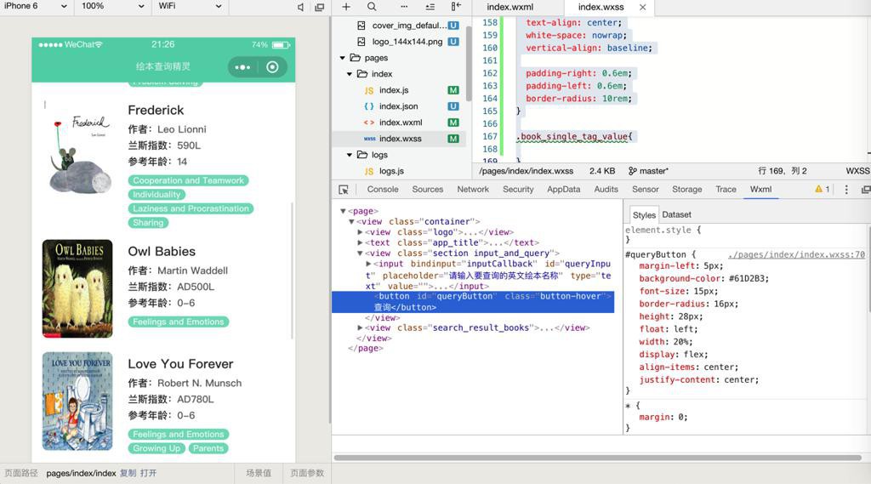Mute simulator sound with the speaker icon
This screenshot has width=871, height=484.
(x=301, y=7)
